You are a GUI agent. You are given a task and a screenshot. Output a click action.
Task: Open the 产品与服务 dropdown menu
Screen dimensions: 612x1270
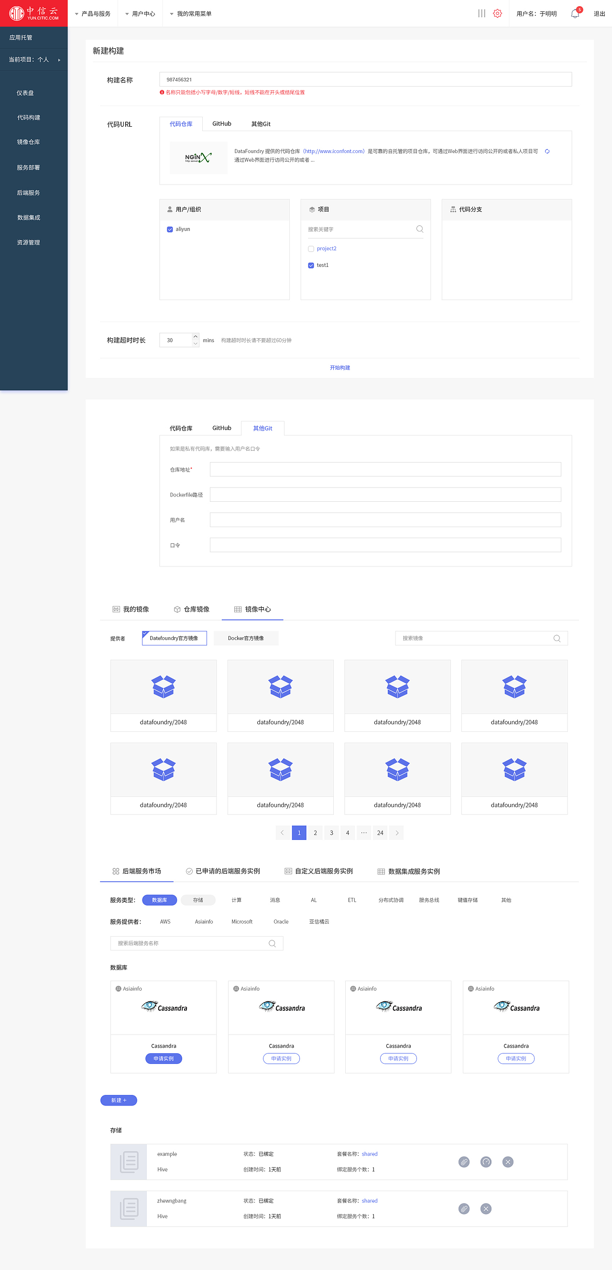coord(93,13)
